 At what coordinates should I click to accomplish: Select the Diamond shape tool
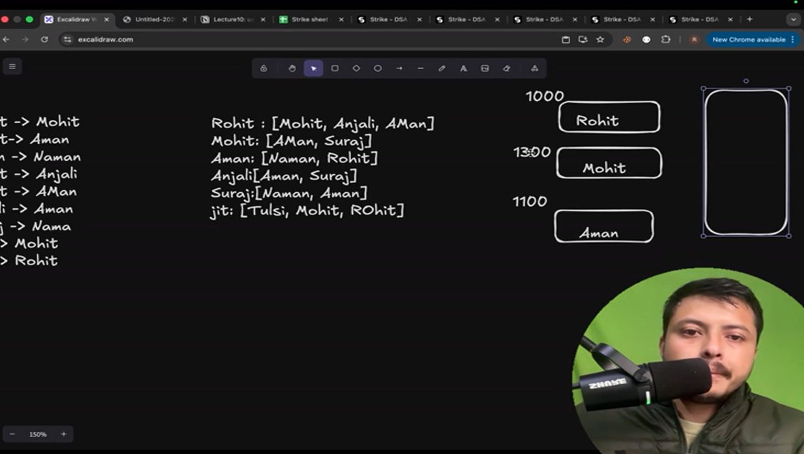356,68
